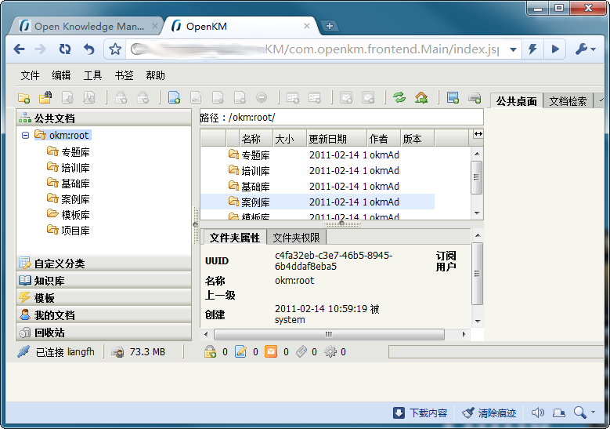610x429 pixels.
Task: Click the Download as PDF icon
Action: click(x=89, y=97)
